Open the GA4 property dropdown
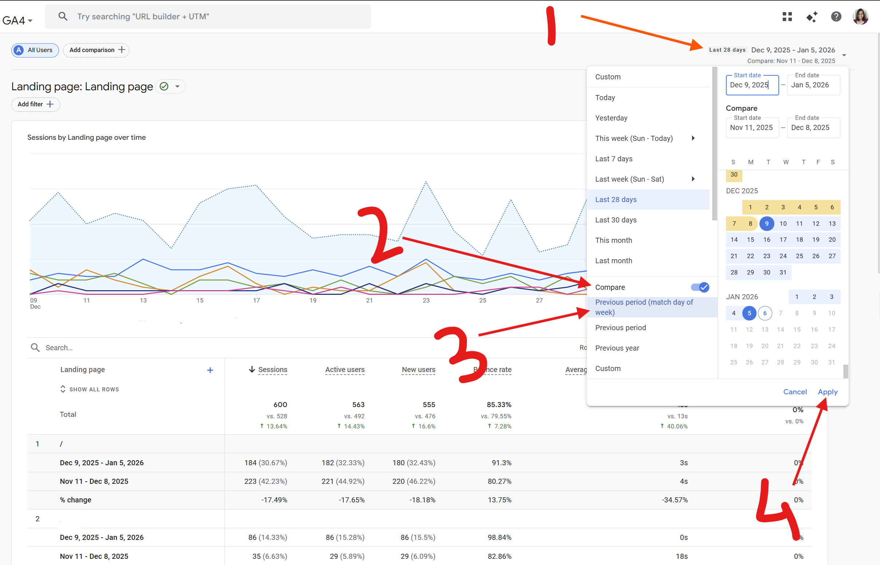This screenshot has height=565, width=880. click(x=17, y=20)
